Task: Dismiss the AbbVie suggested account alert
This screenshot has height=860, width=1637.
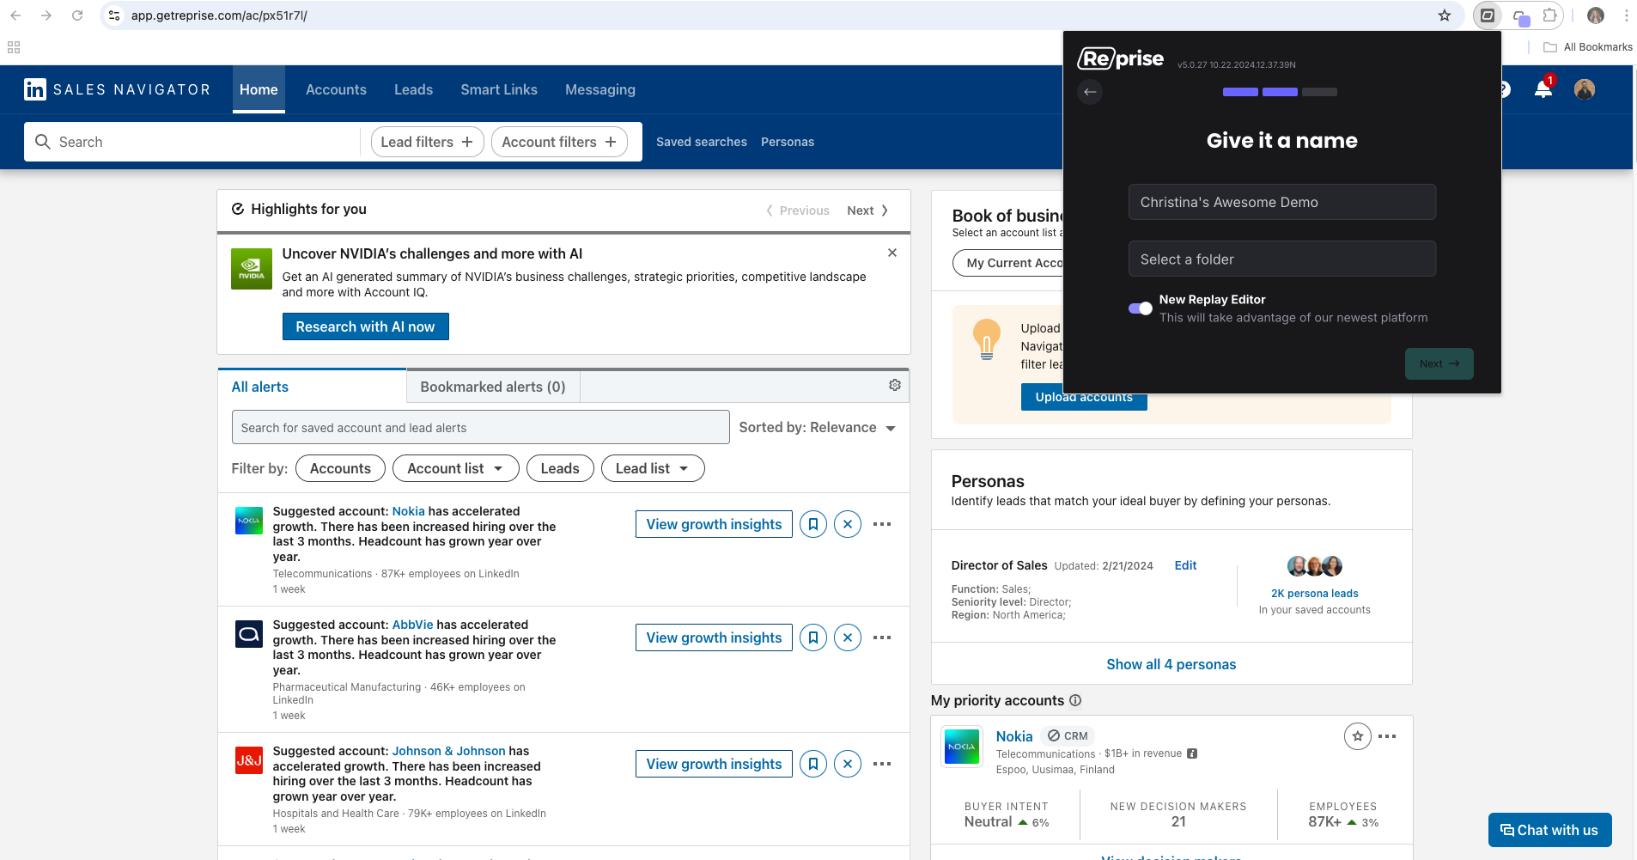Action: coord(847,637)
